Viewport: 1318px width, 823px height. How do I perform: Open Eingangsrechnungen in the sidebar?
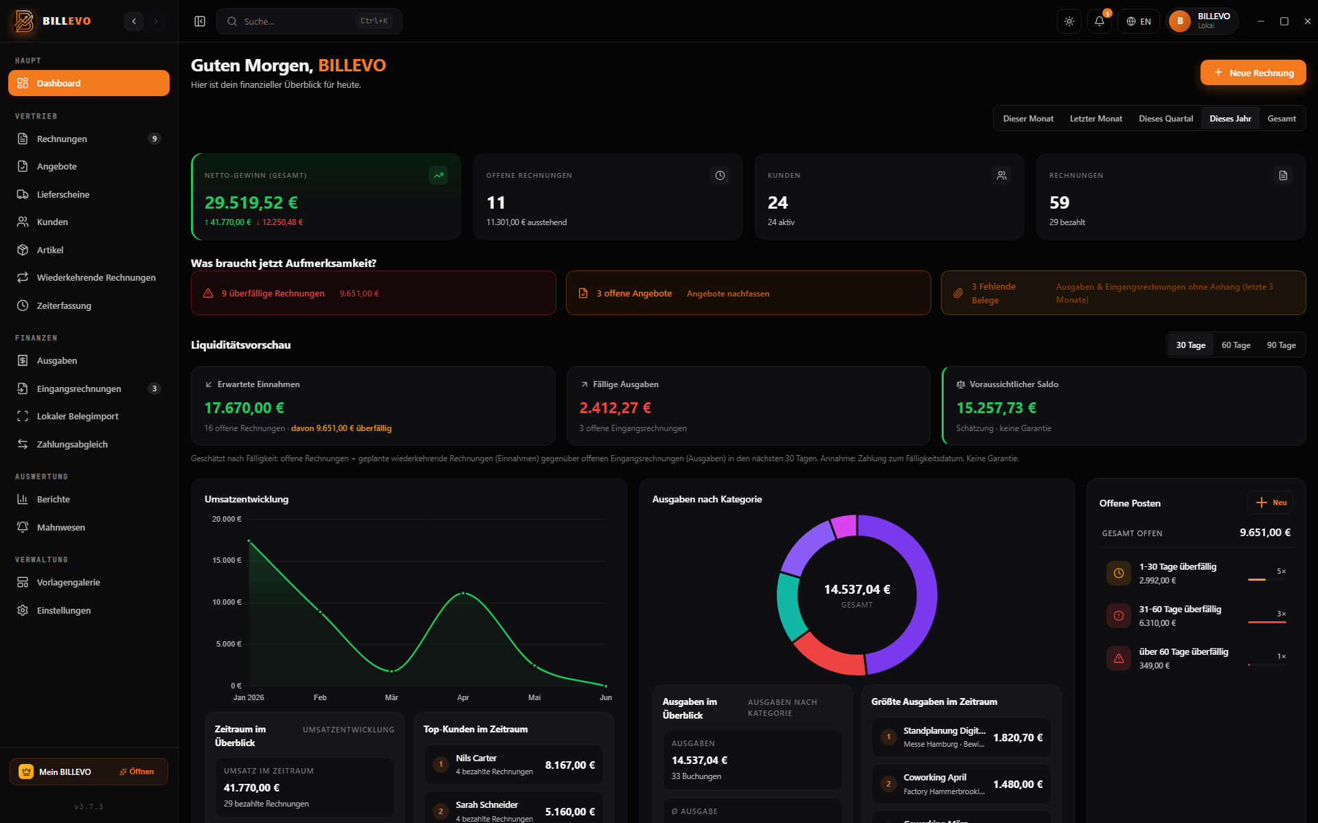89,389
